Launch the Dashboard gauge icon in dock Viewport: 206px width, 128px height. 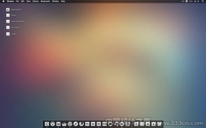(x=53, y=124)
